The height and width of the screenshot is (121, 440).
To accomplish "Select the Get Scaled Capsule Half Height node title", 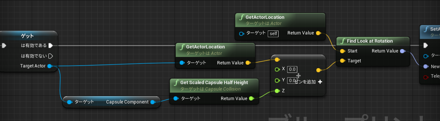I will pos(214,82).
